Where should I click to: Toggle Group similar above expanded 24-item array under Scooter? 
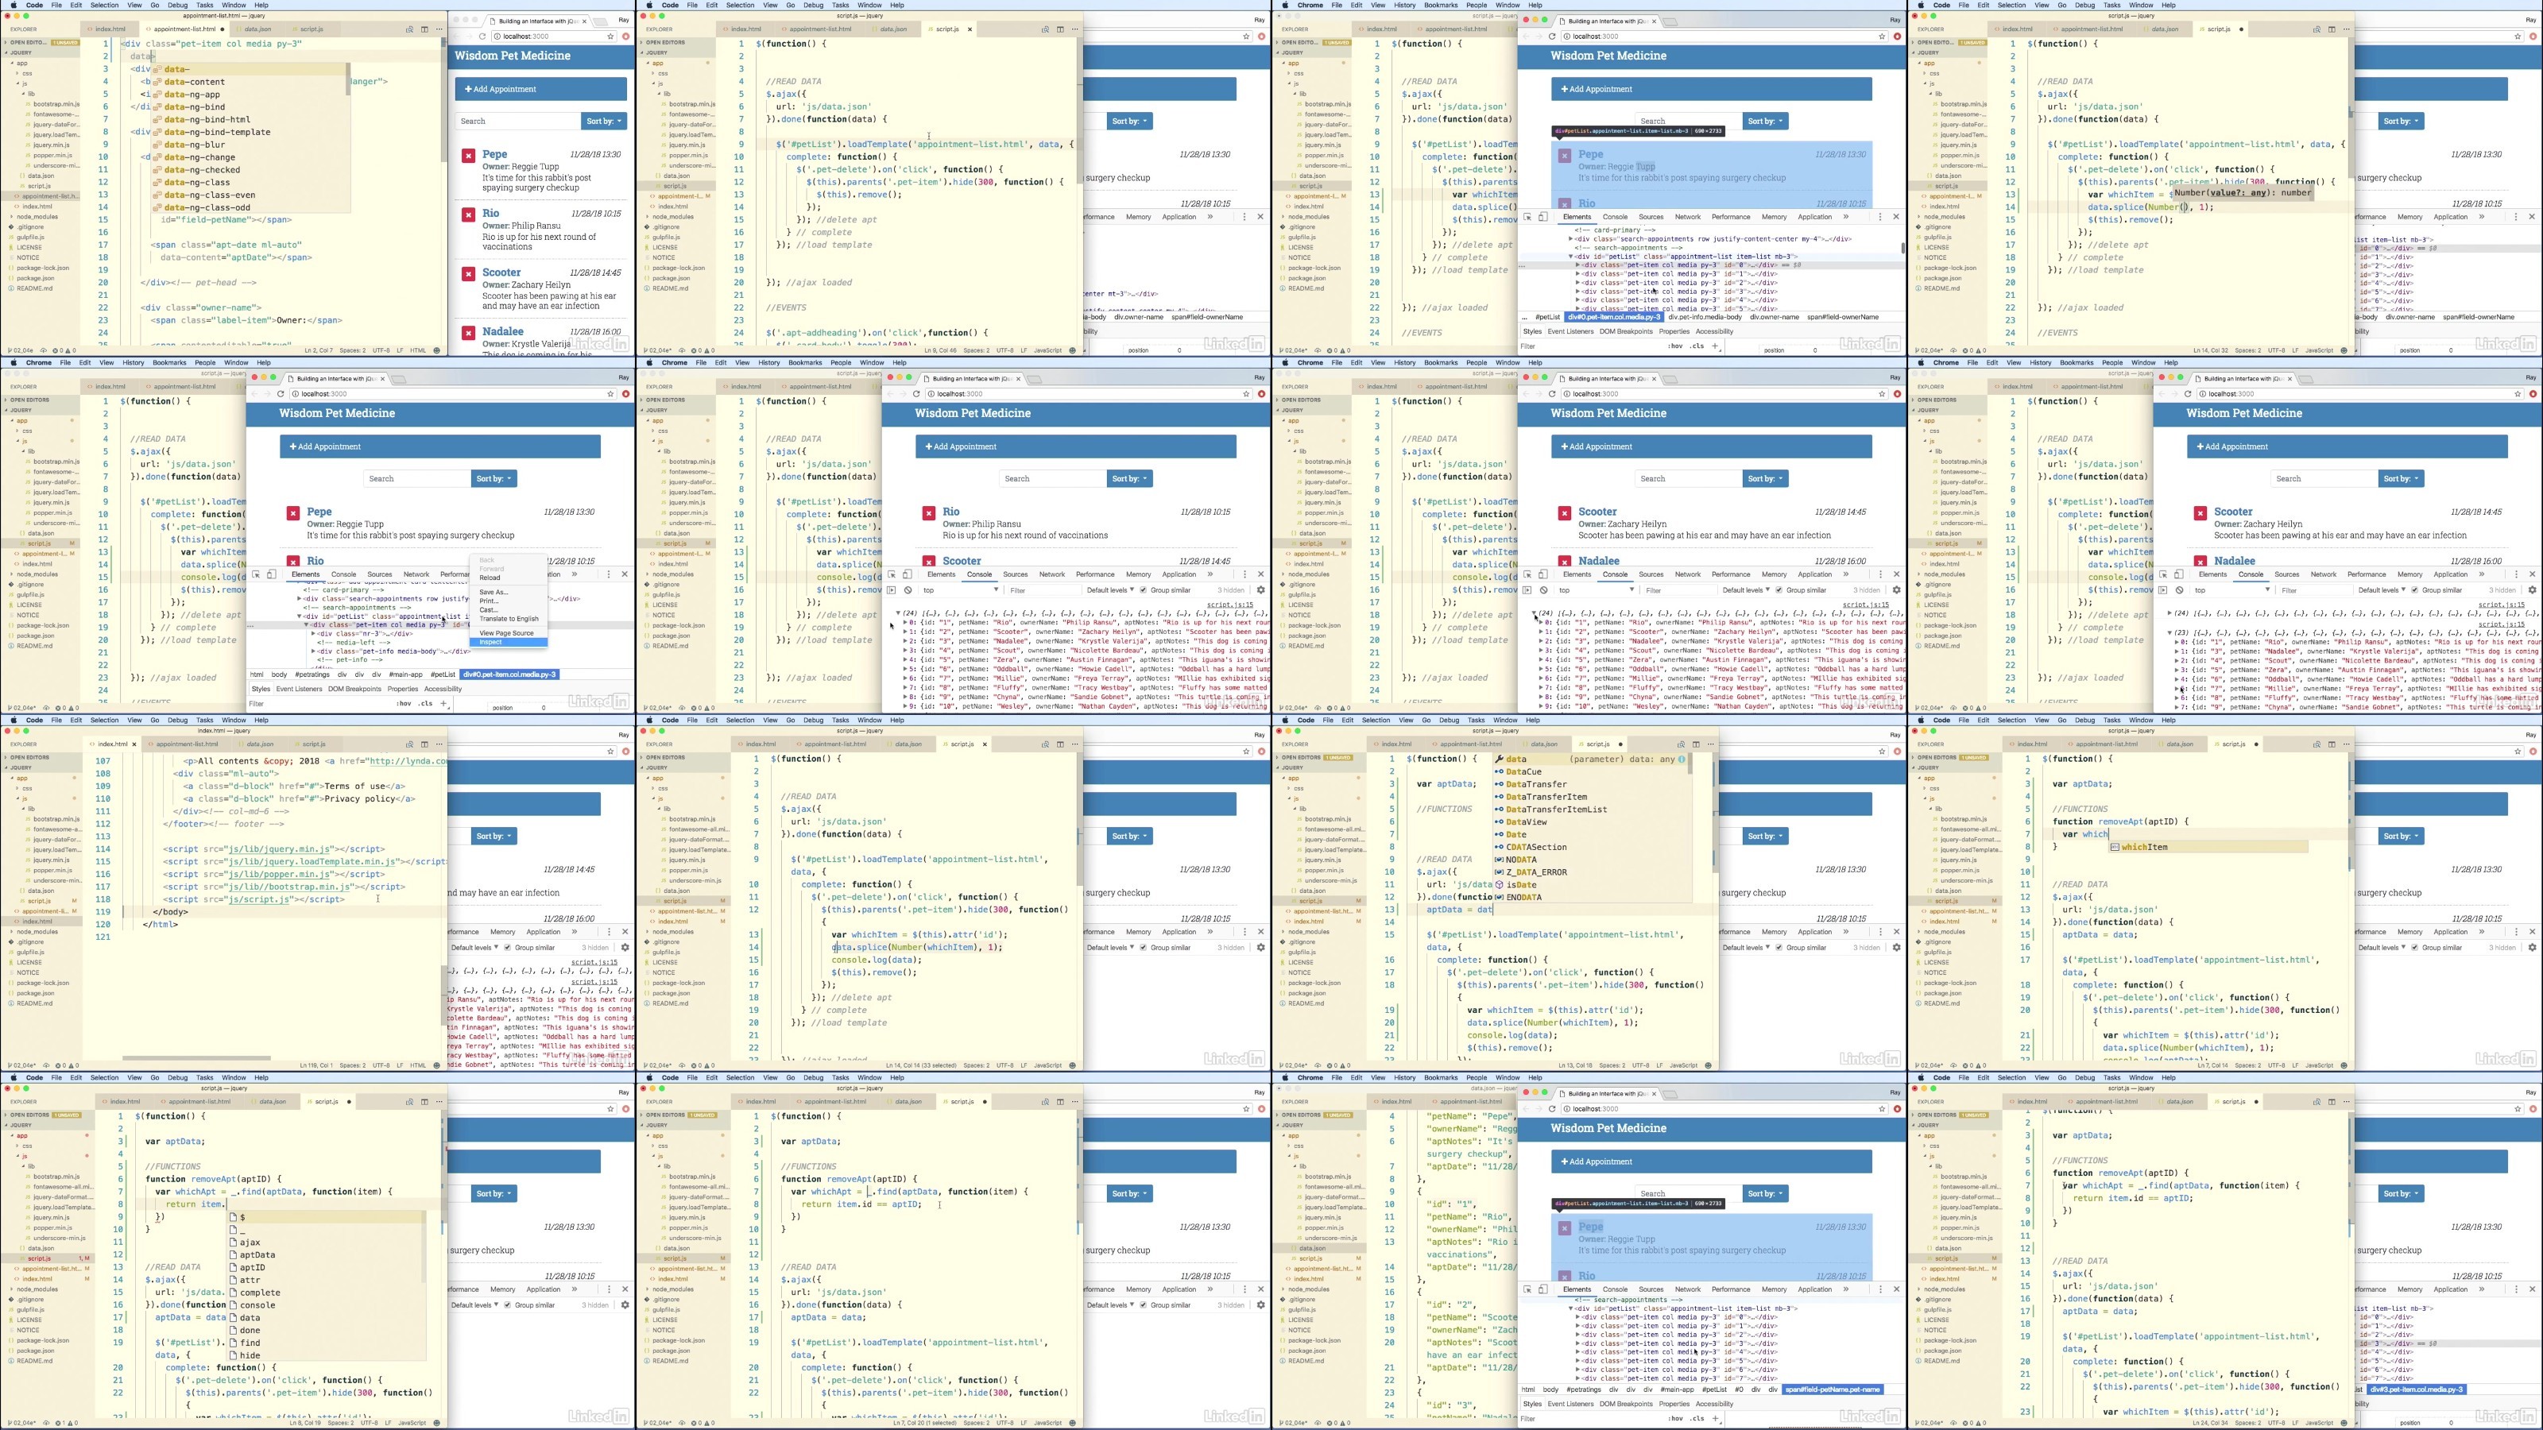coord(1779,590)
